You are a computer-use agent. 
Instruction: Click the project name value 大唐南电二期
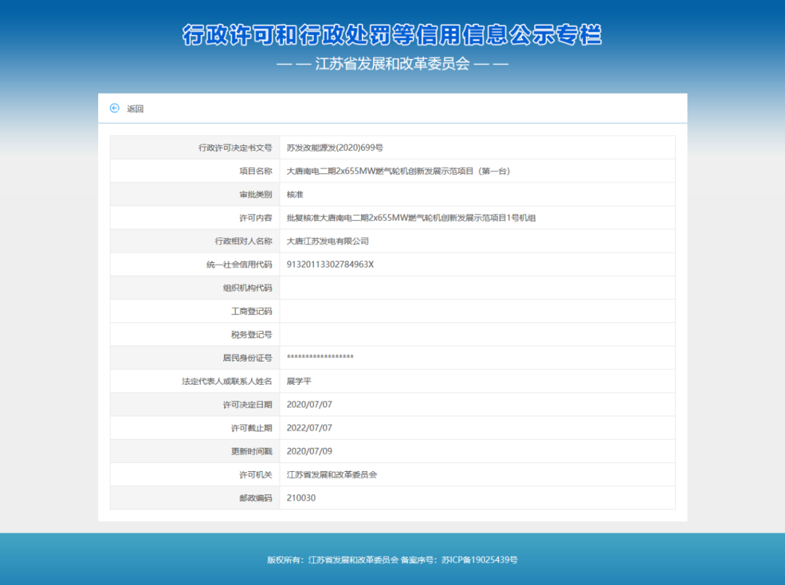click(x=398, y=171)
